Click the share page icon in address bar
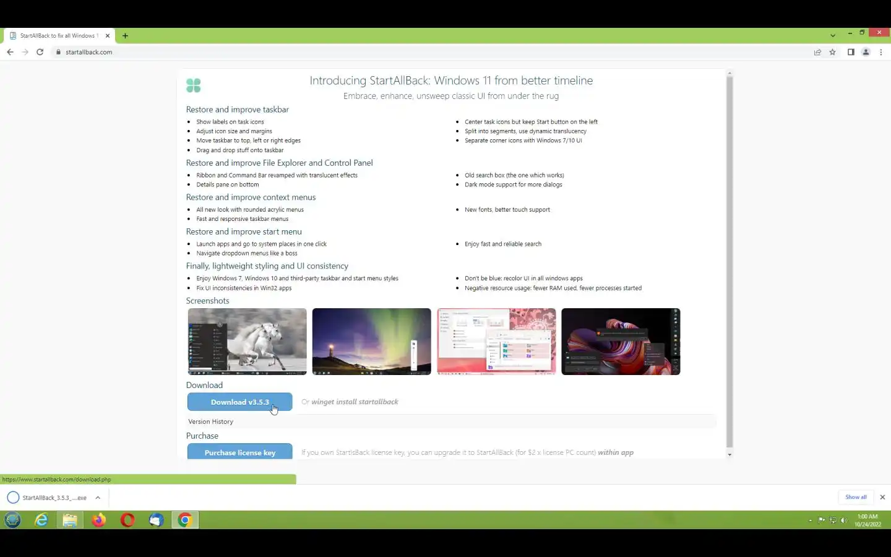891x557 pixels. click(817, 52)
